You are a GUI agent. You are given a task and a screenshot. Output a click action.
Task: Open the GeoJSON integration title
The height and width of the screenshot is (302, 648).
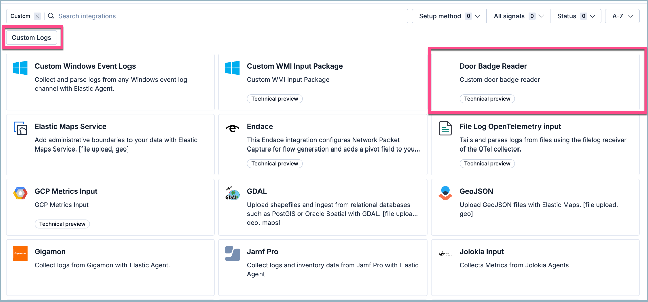[x=477, y=191]
